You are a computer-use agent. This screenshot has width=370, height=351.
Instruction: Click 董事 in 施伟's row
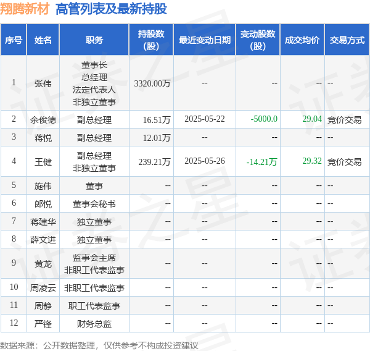pyautogui.click(x=94, y=186)
